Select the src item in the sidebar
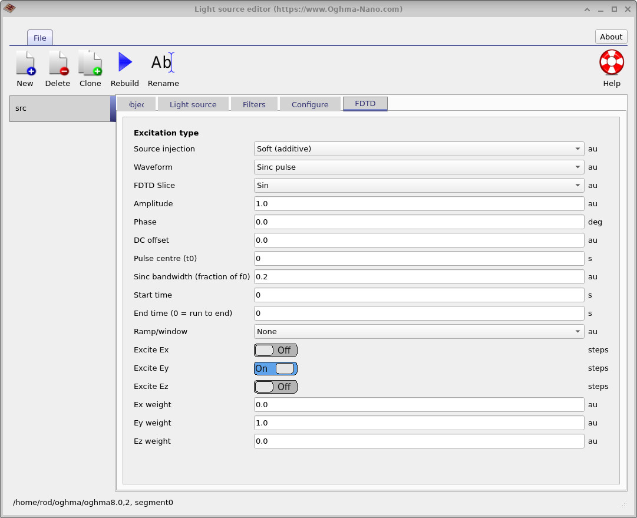 pos(59,108)
